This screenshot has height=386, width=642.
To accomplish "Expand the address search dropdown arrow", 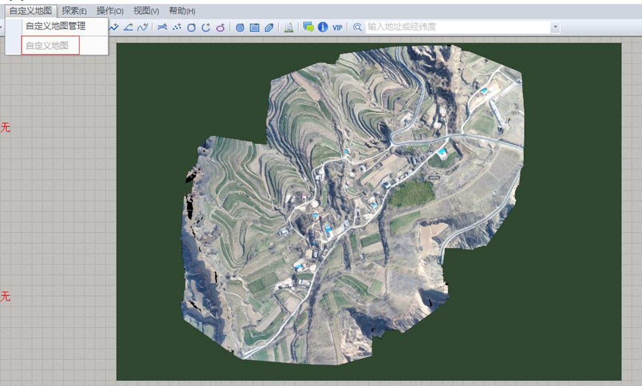I will (555, 27).
